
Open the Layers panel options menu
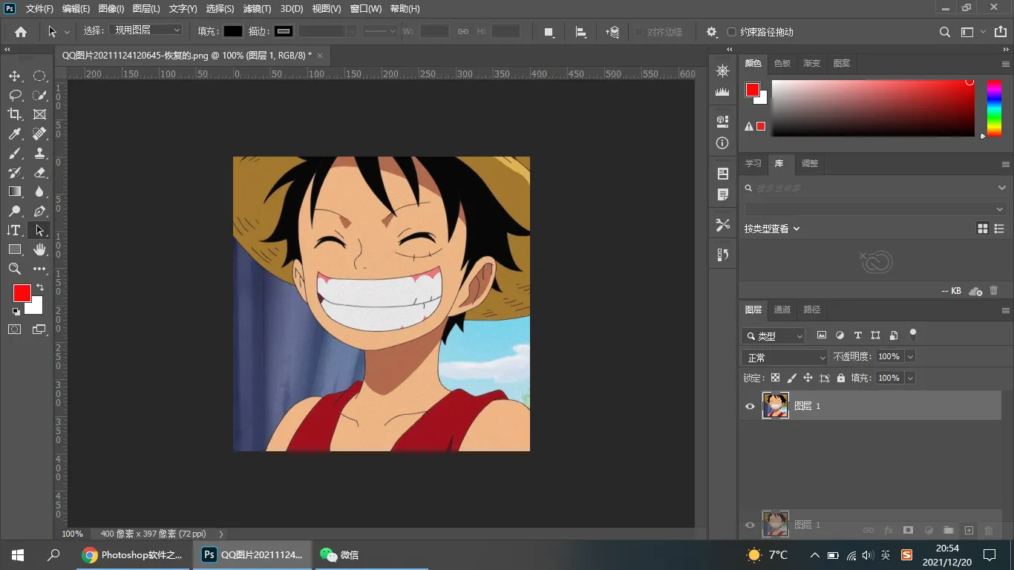[x=1006, y=310]
